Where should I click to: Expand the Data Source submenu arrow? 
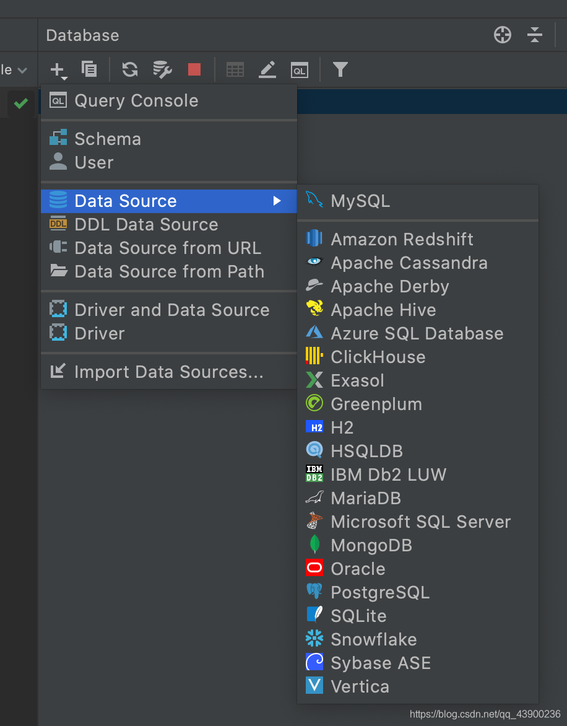[277, 201]
